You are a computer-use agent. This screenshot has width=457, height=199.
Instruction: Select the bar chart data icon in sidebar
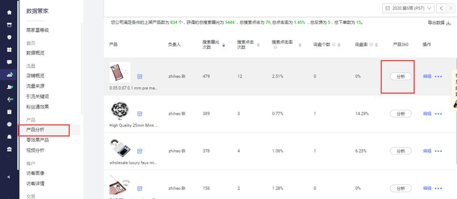tap(10, 75)
